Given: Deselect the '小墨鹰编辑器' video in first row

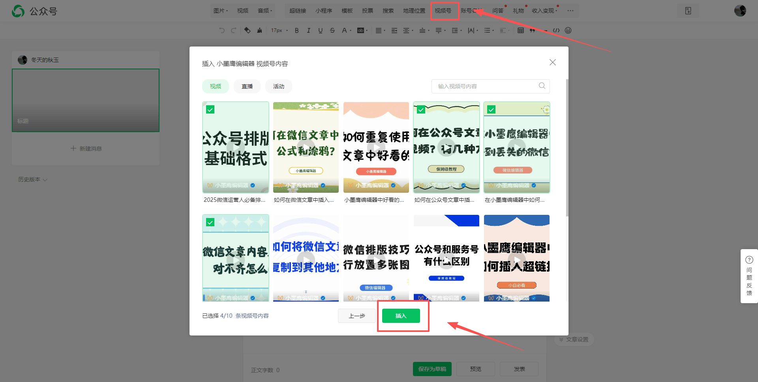Looking at the screenshot, I should tap(491, 110).
